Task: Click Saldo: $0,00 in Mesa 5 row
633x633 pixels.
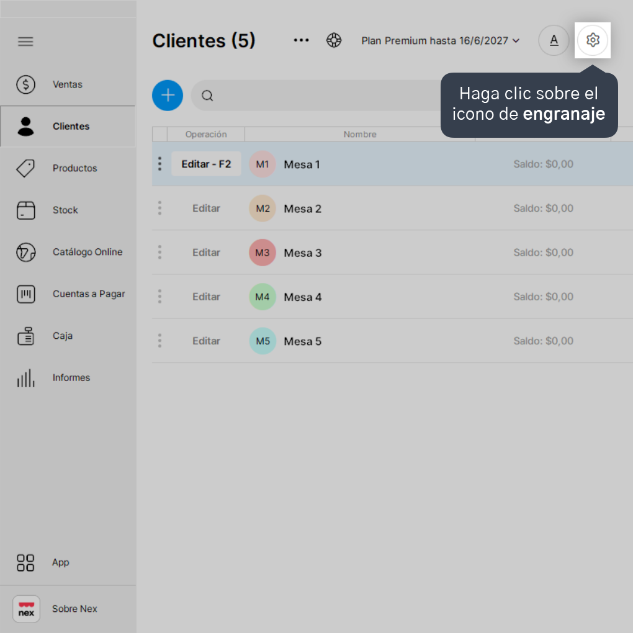Action: (x=544, y=341)
